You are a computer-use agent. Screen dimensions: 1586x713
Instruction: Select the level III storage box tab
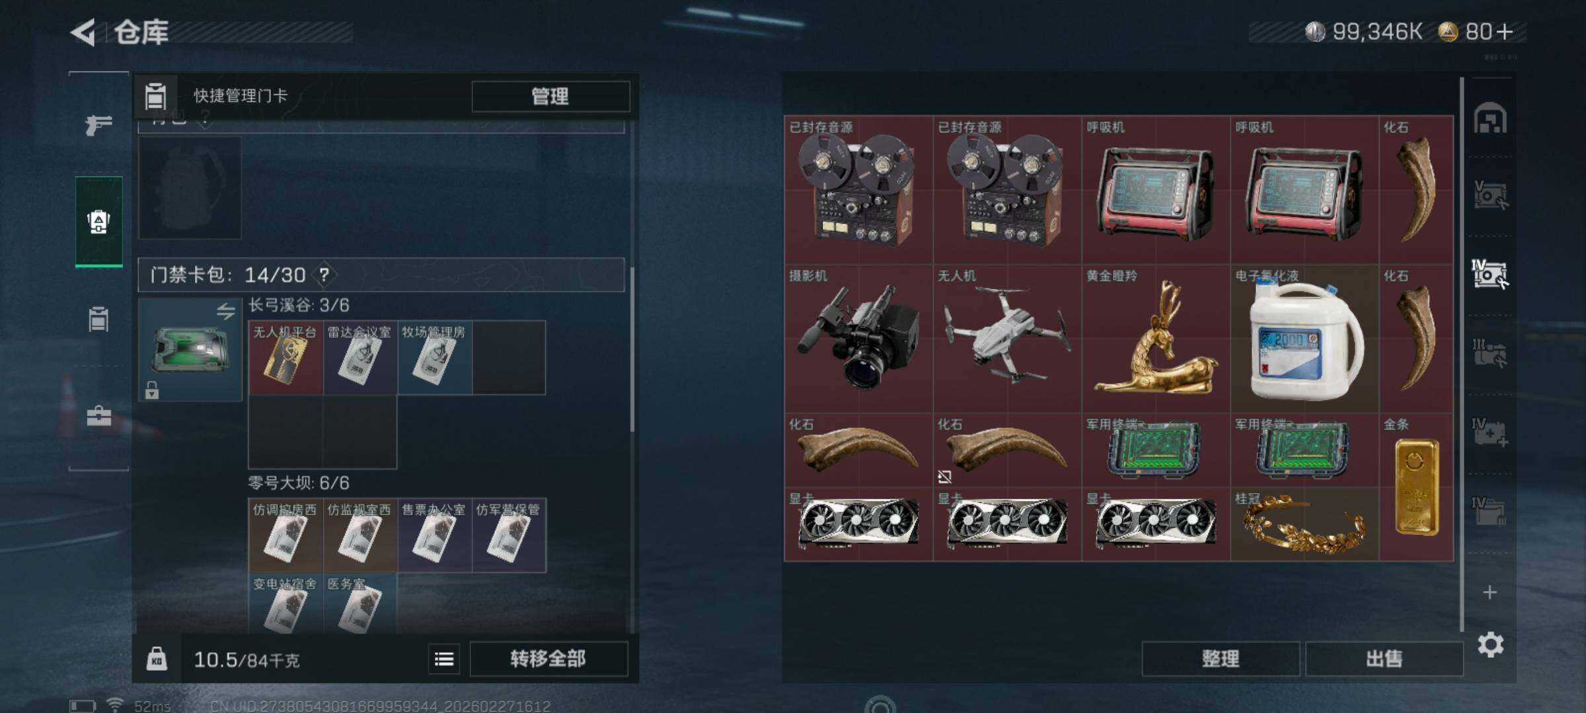pos(1490,353)
